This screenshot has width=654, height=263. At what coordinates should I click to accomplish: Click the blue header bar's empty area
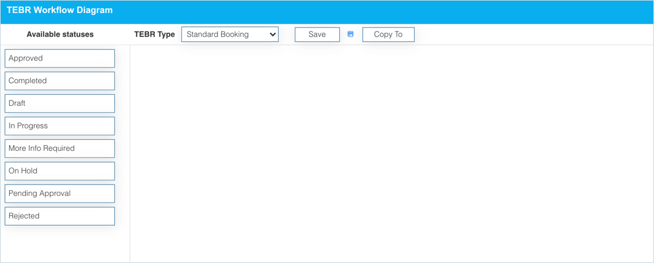pos(387,11)
